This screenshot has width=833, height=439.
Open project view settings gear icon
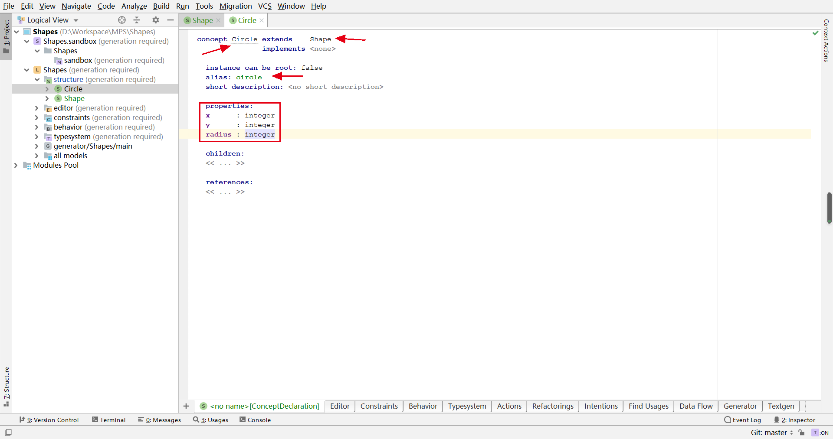(155, 20)
